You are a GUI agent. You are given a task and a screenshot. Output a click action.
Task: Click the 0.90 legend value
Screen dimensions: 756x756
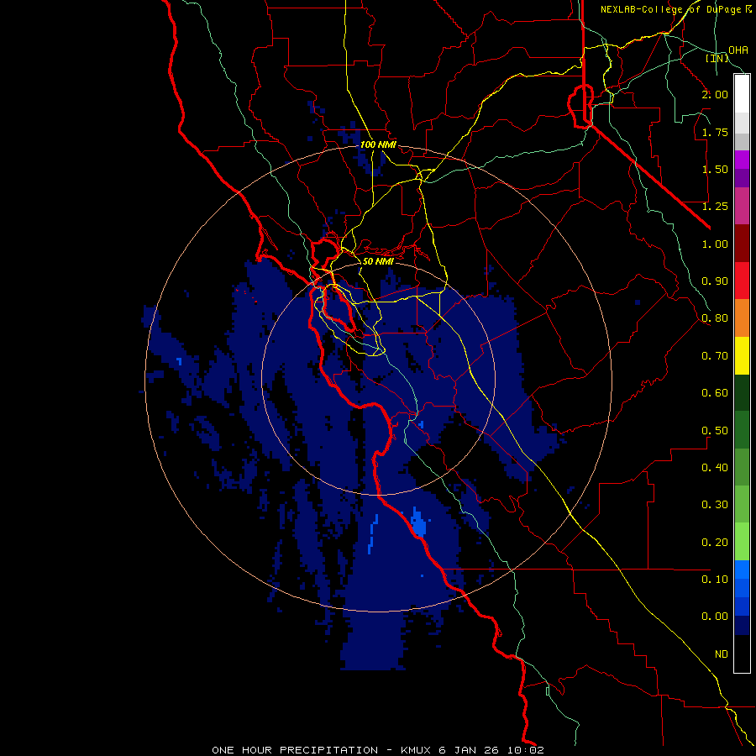click(715, 281)
